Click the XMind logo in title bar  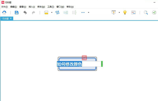(x=3, y=2)
